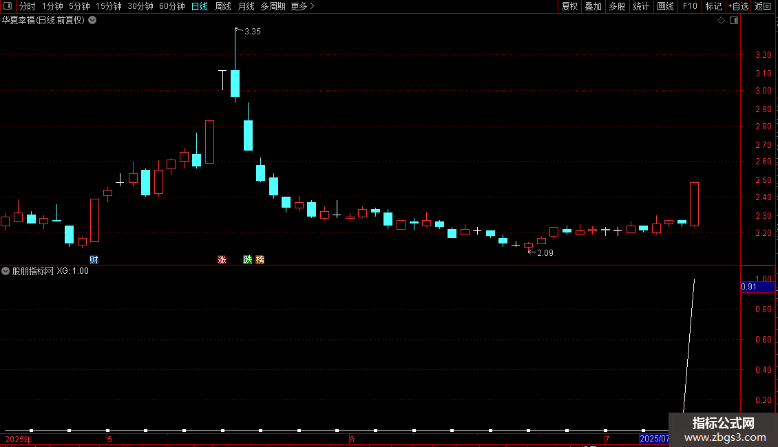Expand dropdown next to 华夏幸福 title
The height and width of the screenshot is (447, 778).
coord(92,20)
